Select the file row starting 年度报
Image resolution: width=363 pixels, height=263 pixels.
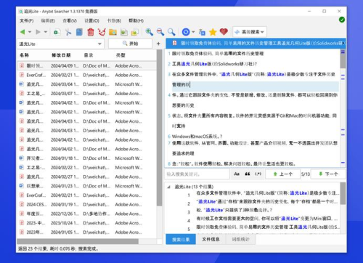click(x=86, y=214)
